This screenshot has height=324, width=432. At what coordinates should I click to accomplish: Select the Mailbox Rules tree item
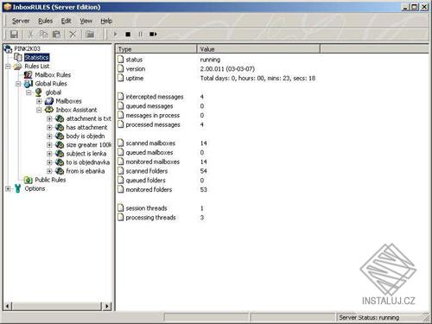coord(53,75)
